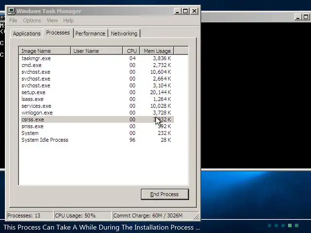Sort by Image Name column header
The height and width of the screenshot is (233, 311).
point(45,51)
